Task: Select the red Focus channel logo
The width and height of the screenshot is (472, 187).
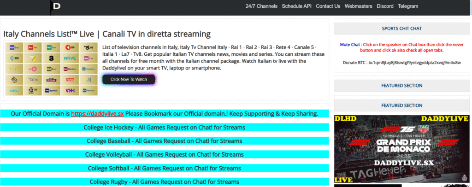Action: tap(70, 80)
